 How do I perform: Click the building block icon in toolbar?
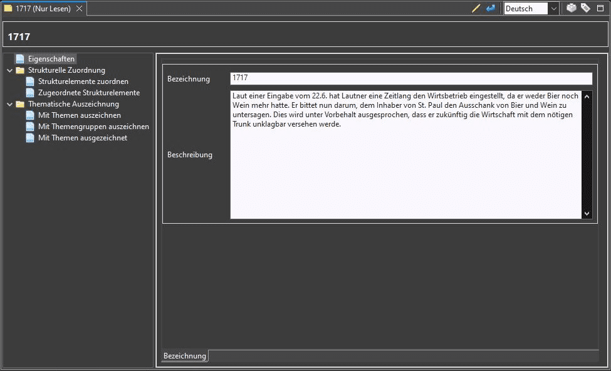click(572, 8)
